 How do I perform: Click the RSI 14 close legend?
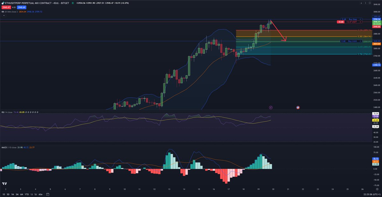(7, 112)
